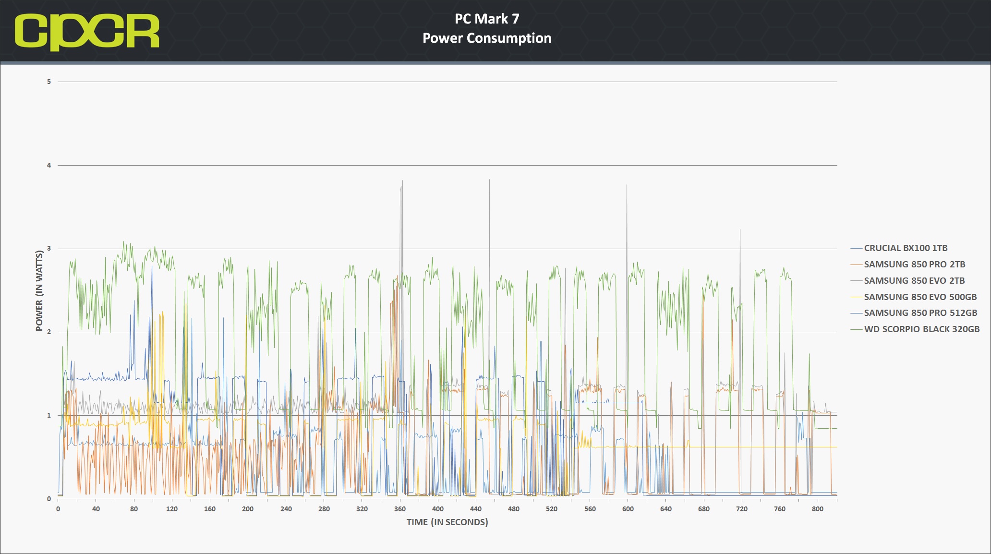Click the x-axis tick label 160
The height and width of the screenshot is (554, 991).
(x=210, y=509)
